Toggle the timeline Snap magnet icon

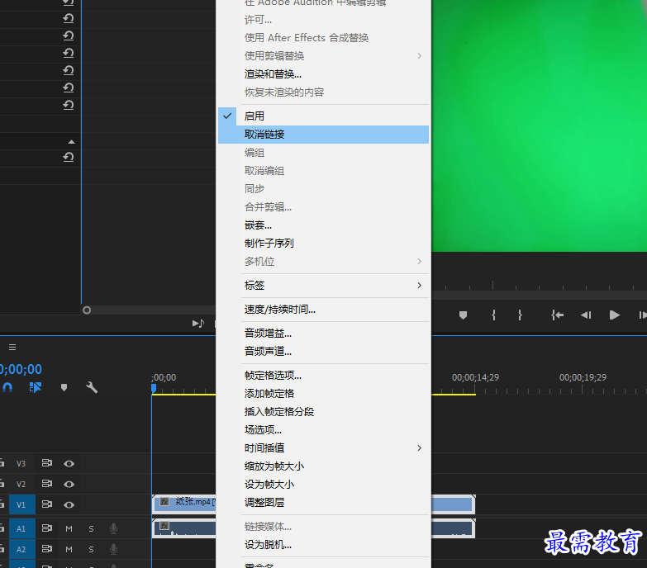click(x=7, y=387)
